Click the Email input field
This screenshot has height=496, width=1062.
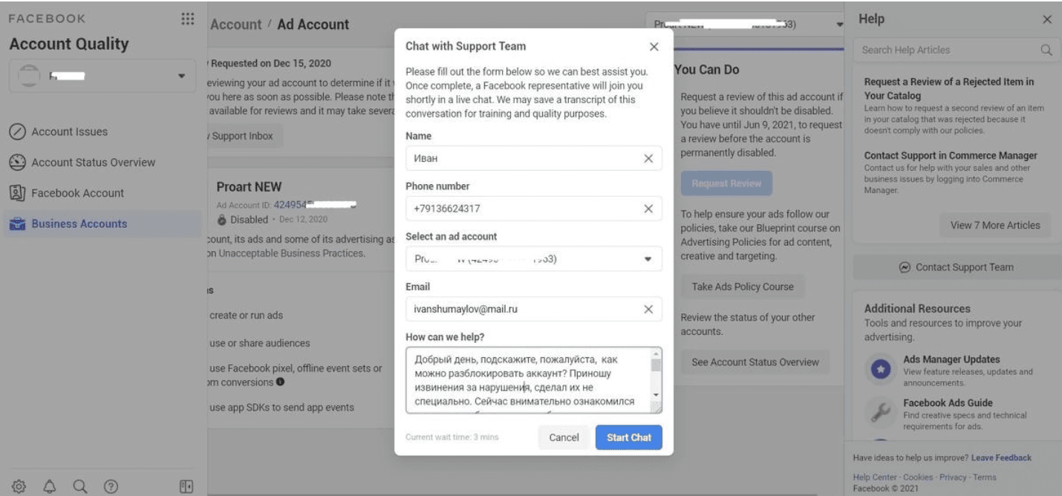click(534, 309)
